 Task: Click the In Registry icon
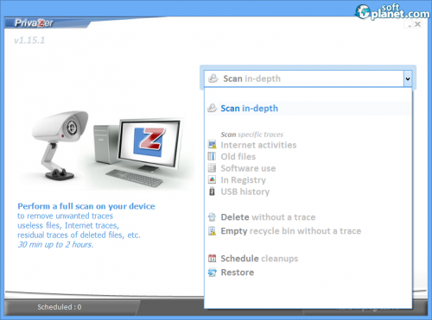(212, 179)
